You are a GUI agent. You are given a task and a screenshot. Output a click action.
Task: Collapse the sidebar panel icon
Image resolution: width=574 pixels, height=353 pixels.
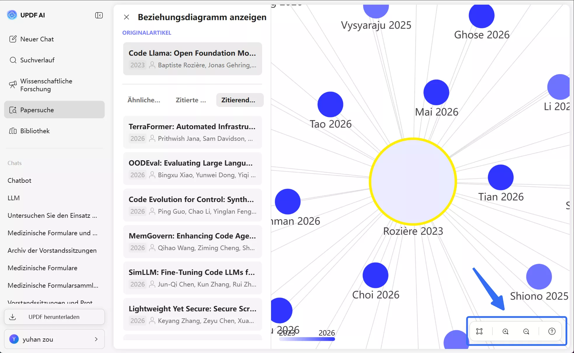pos(99,15)
